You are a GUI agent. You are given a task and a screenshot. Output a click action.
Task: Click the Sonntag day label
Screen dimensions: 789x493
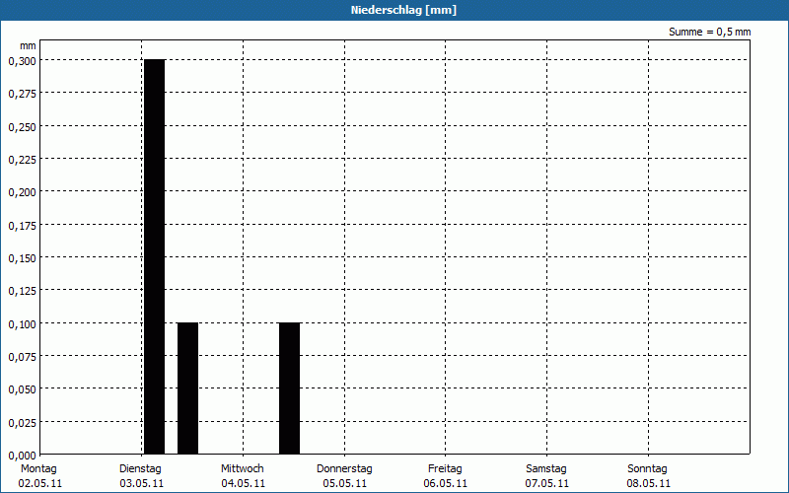[647, 469]
